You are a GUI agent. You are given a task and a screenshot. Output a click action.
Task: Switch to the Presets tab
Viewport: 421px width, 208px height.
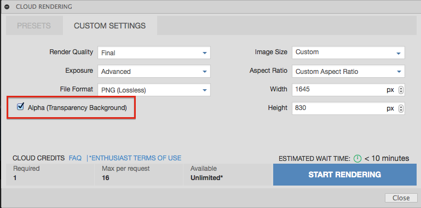(x=34, y=26)
